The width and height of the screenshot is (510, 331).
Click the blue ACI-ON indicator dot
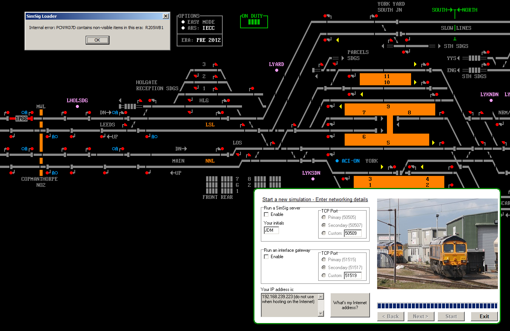point(337,161)
